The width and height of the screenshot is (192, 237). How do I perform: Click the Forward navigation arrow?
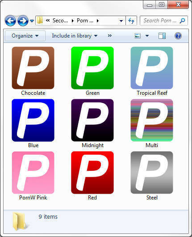tap(23, 21)
